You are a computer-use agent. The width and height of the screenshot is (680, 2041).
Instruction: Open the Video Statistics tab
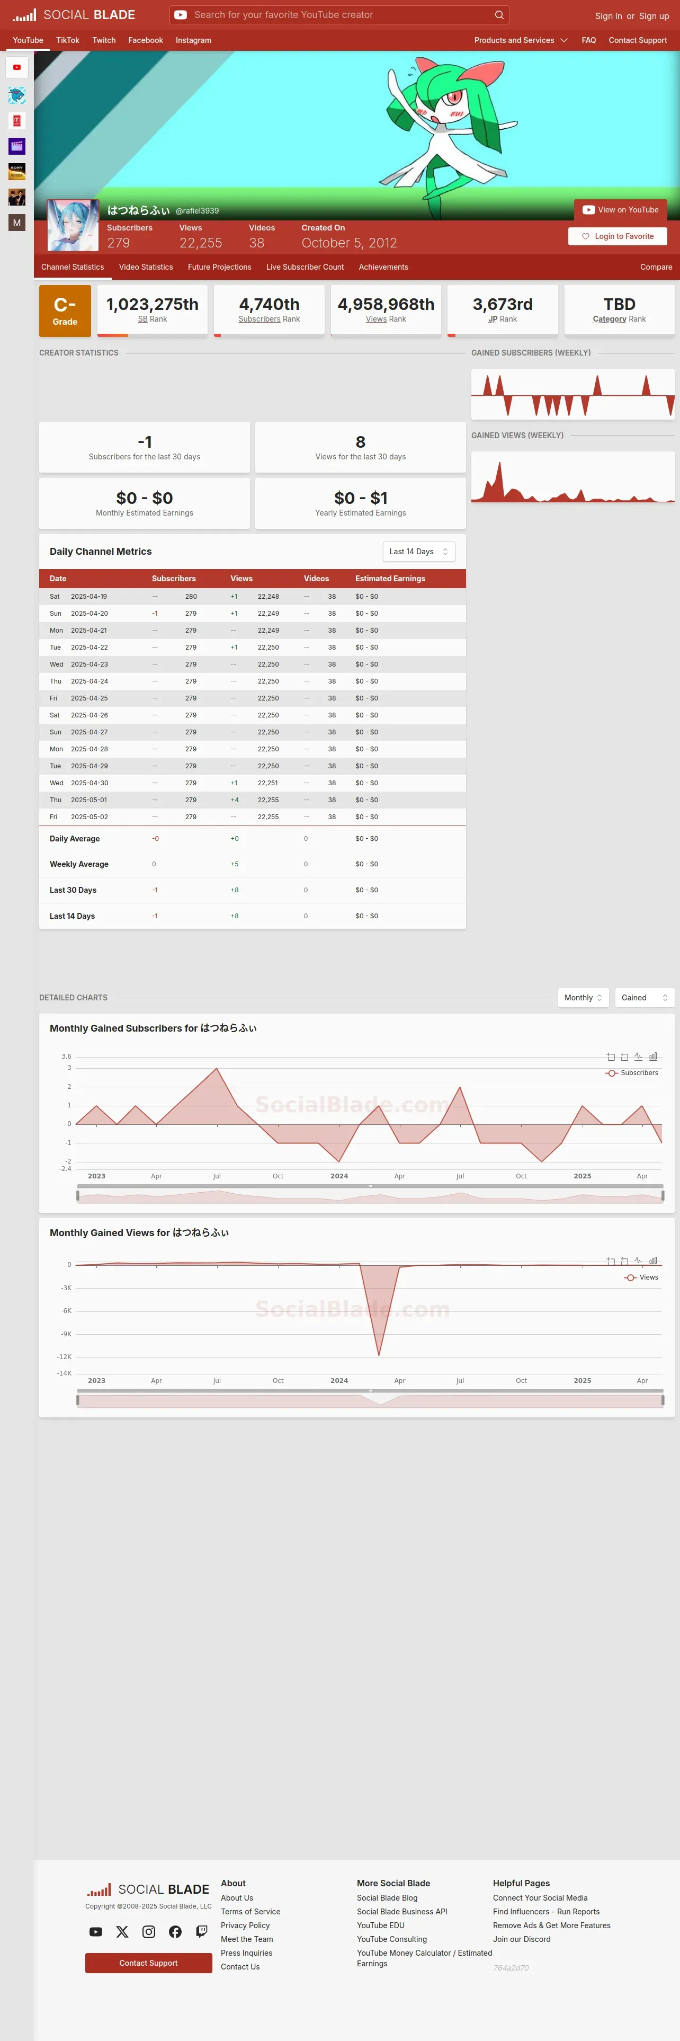click(146, 267)
